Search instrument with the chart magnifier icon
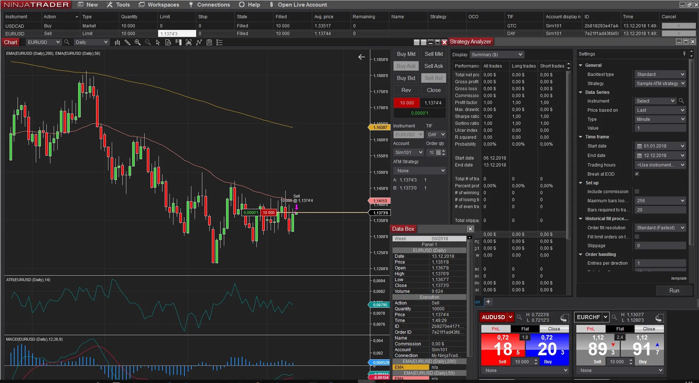 click(x=67, y=42)
